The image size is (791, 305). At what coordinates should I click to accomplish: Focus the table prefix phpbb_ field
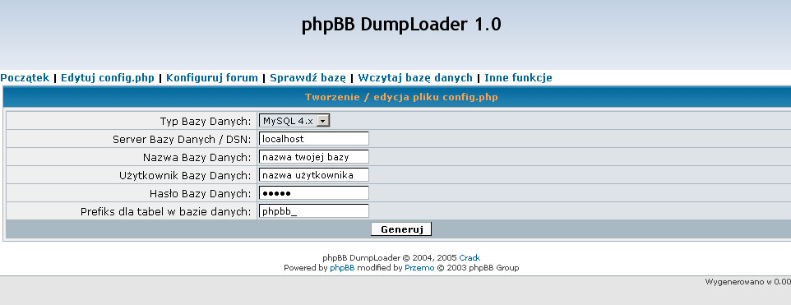click(x=314, y=211)
